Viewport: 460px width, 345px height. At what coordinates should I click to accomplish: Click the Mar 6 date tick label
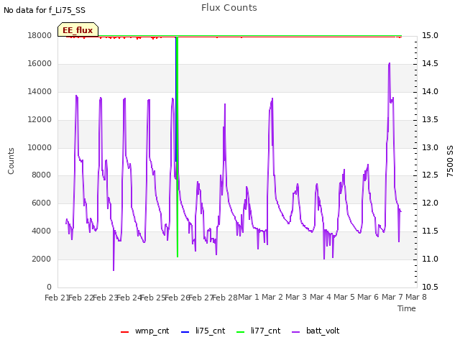tap(368, 297)
